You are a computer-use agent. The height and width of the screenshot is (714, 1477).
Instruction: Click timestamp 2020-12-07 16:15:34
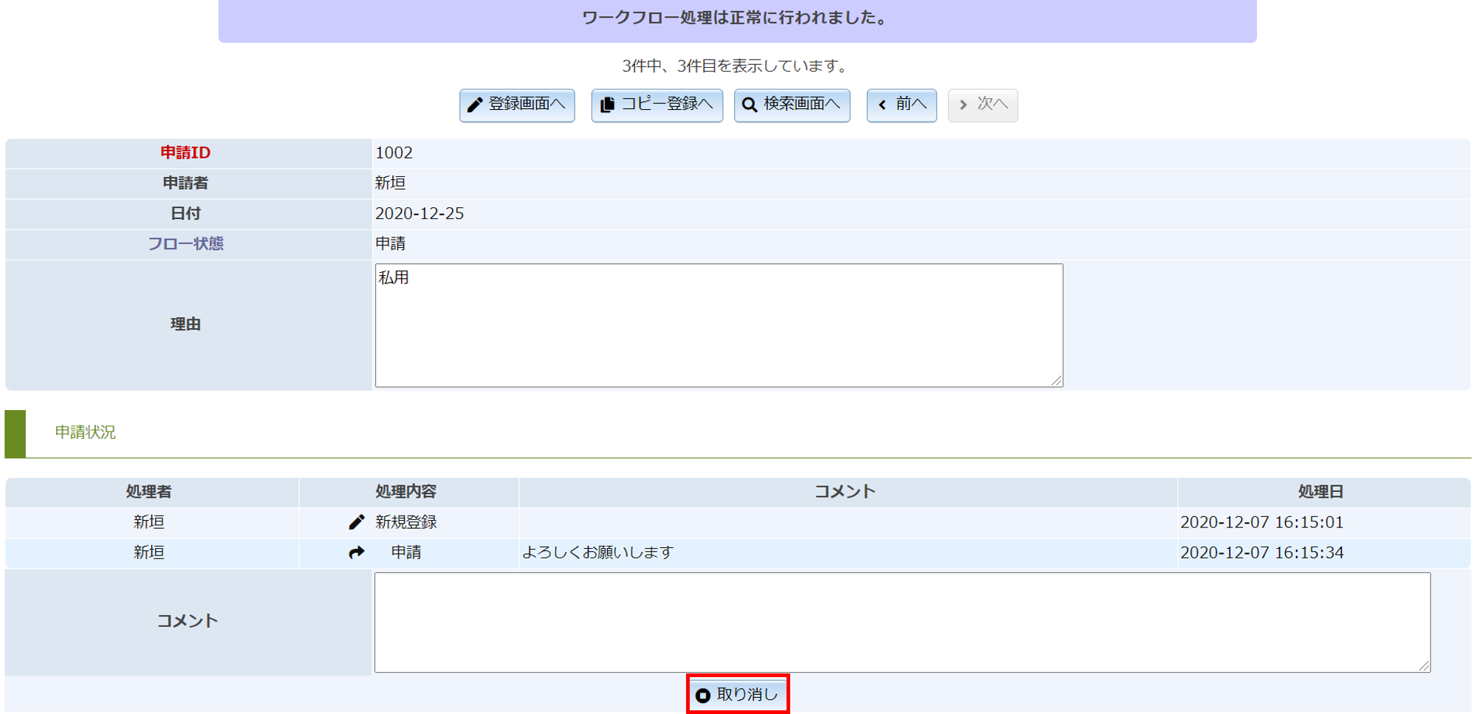click(1261, 552)
